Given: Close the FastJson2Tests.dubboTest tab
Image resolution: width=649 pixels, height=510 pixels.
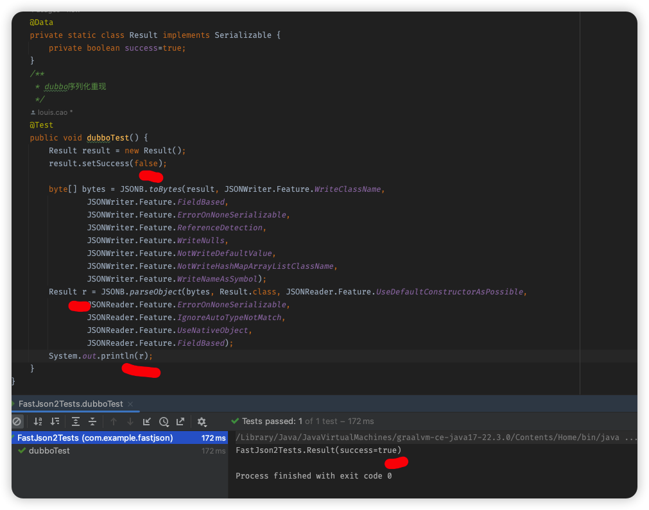Looking at the screenshot, I should click(130, 404).
